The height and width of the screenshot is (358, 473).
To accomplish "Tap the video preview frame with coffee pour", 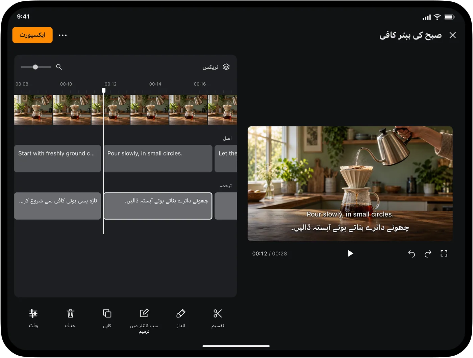I will (350, 184).
